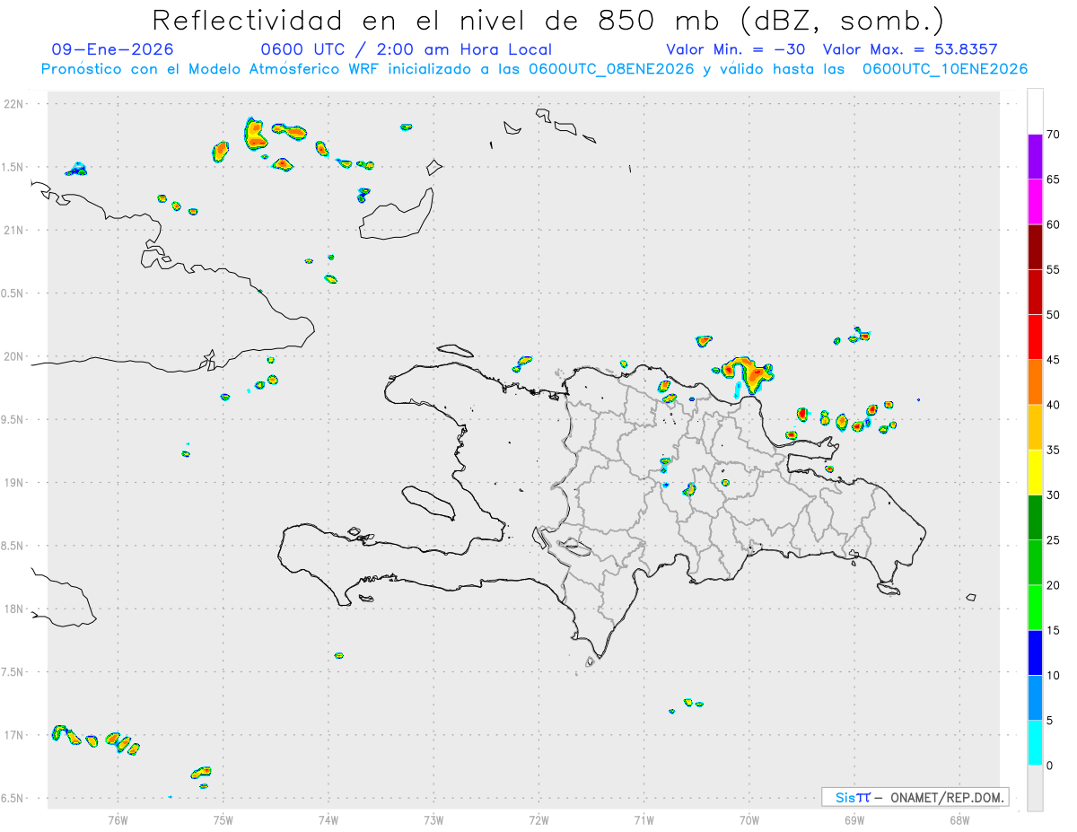
Task: Click the '18N' latitude label
Action: 15,609
